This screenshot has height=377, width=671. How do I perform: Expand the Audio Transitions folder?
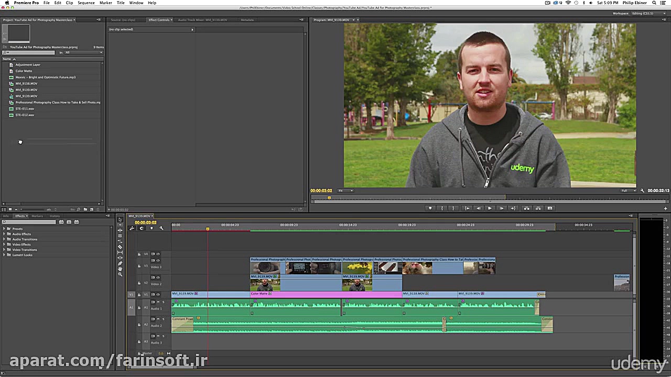click(x=4, y=239)
